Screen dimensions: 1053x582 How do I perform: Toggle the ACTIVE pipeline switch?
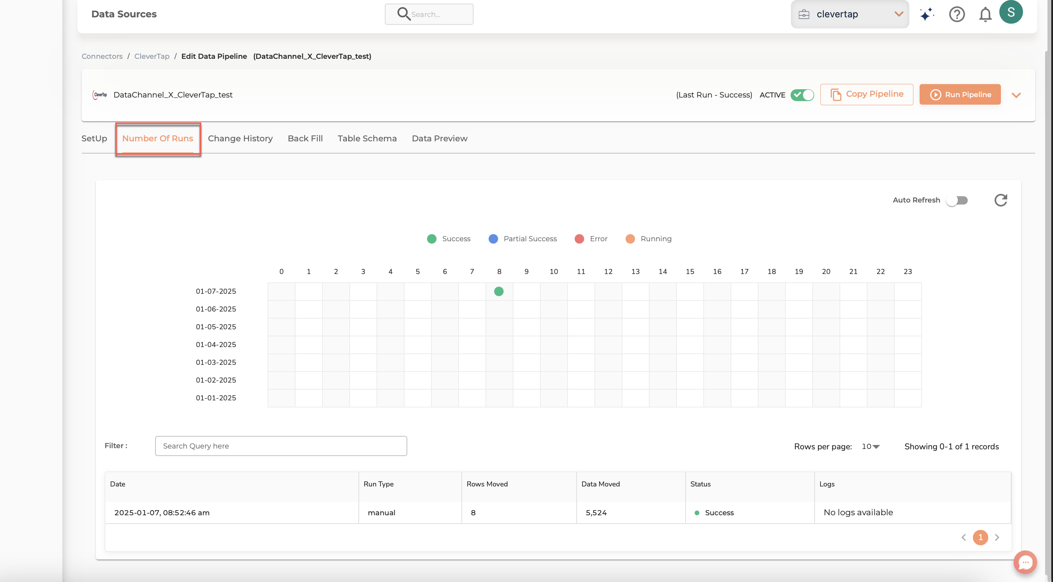[x=802, y=95]
